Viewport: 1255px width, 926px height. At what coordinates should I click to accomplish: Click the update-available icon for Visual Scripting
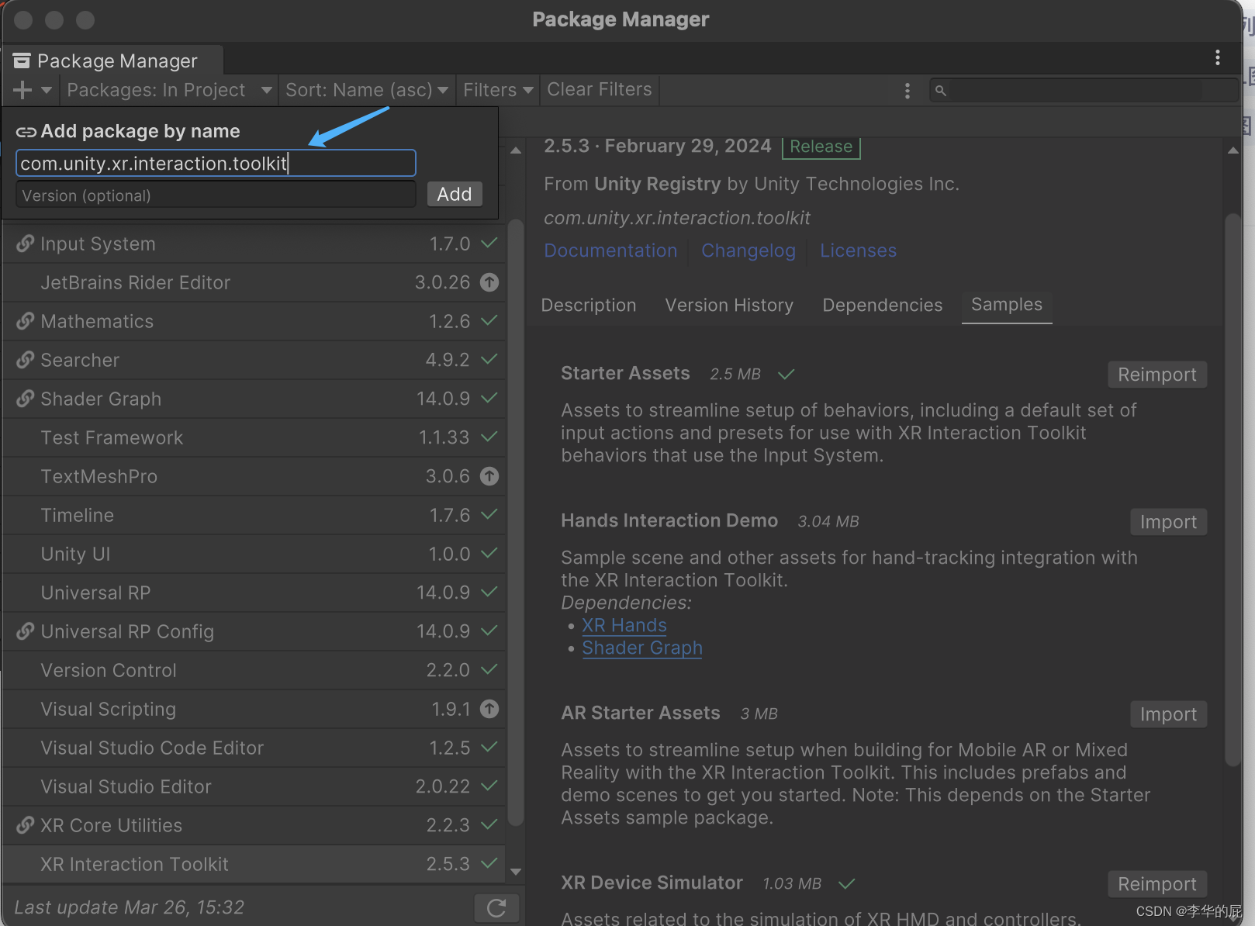489,709
